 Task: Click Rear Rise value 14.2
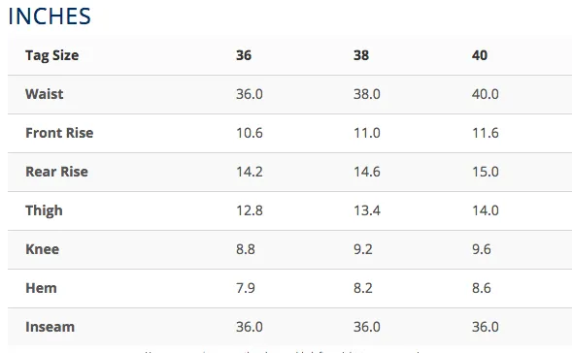click(250, 172)
